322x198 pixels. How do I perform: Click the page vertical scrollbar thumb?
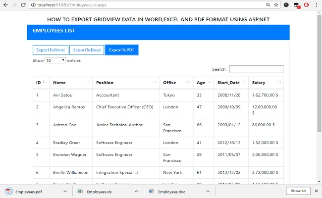pos(319,73)
